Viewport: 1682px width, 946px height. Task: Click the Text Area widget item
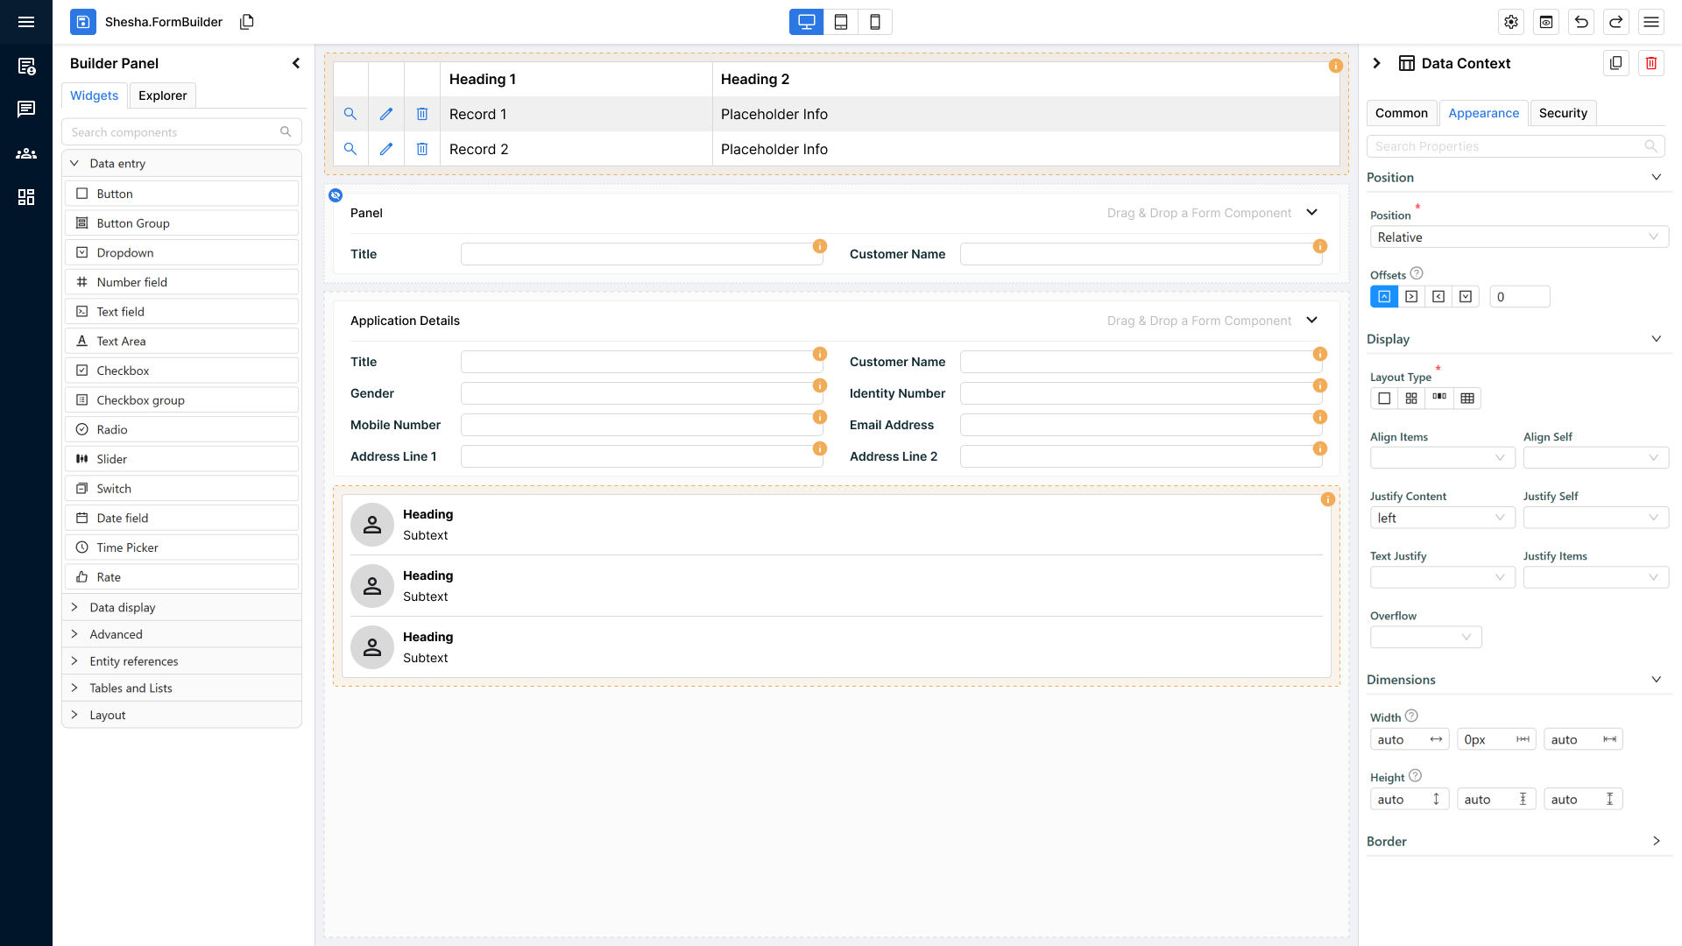tap(121, 341)
